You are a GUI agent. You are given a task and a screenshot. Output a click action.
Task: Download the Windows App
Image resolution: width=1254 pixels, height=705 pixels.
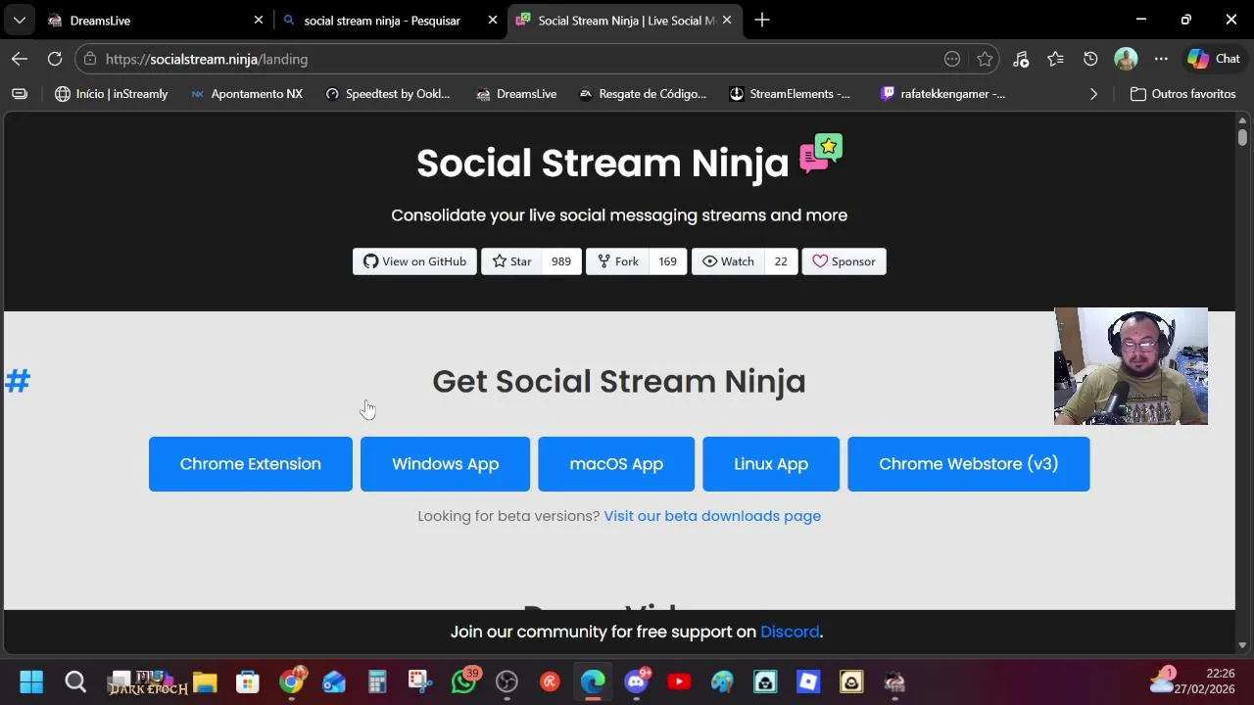click(445, 464)
